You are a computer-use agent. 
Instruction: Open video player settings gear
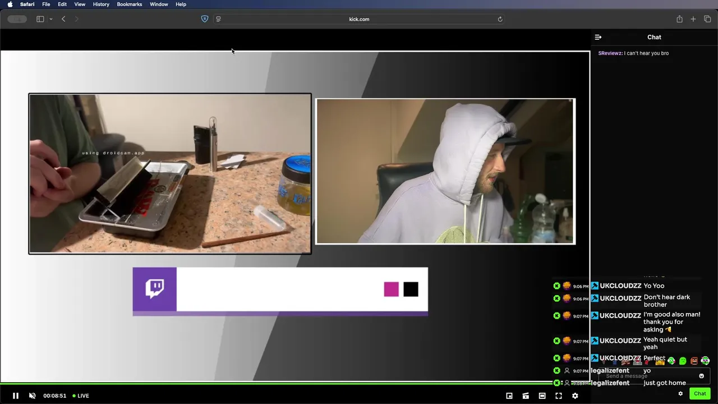click(575, 396)
